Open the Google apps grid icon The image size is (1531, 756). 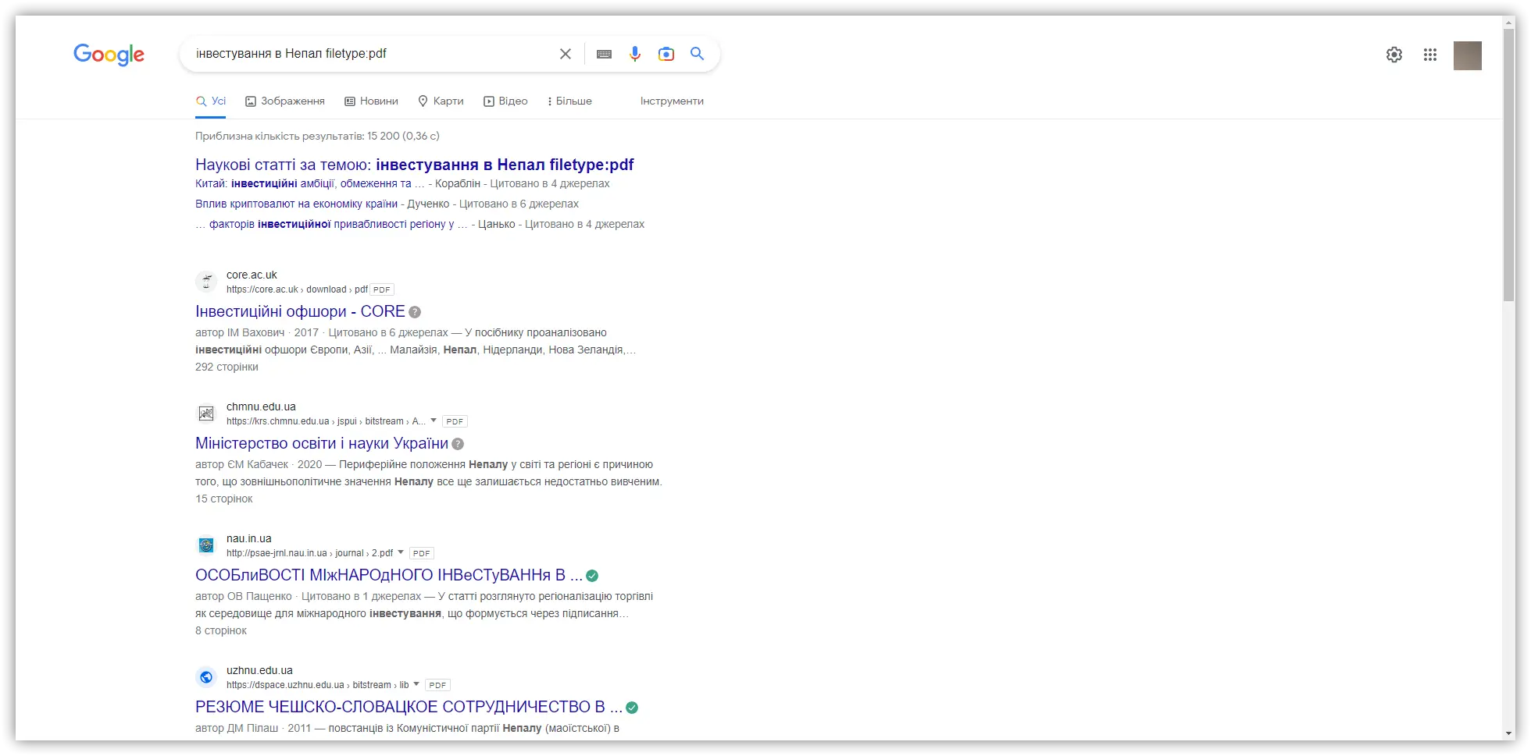coord(1430,55)
